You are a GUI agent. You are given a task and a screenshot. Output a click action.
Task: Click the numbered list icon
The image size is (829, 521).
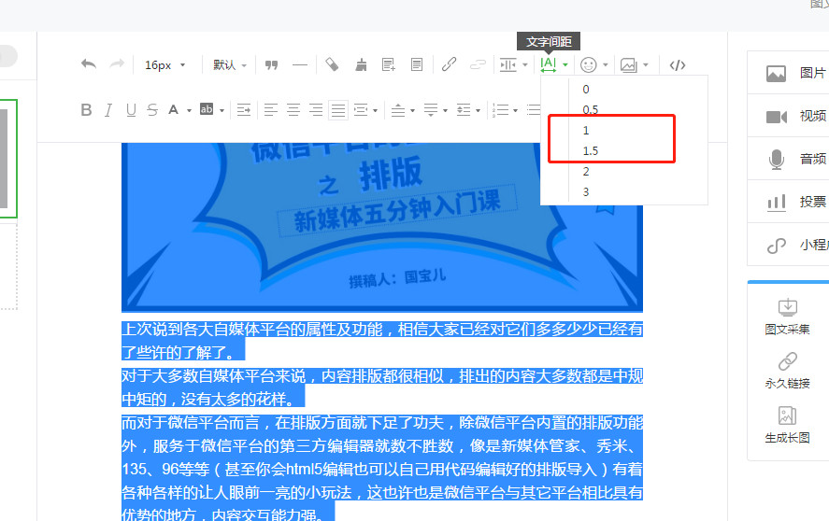tap(500, 109)
